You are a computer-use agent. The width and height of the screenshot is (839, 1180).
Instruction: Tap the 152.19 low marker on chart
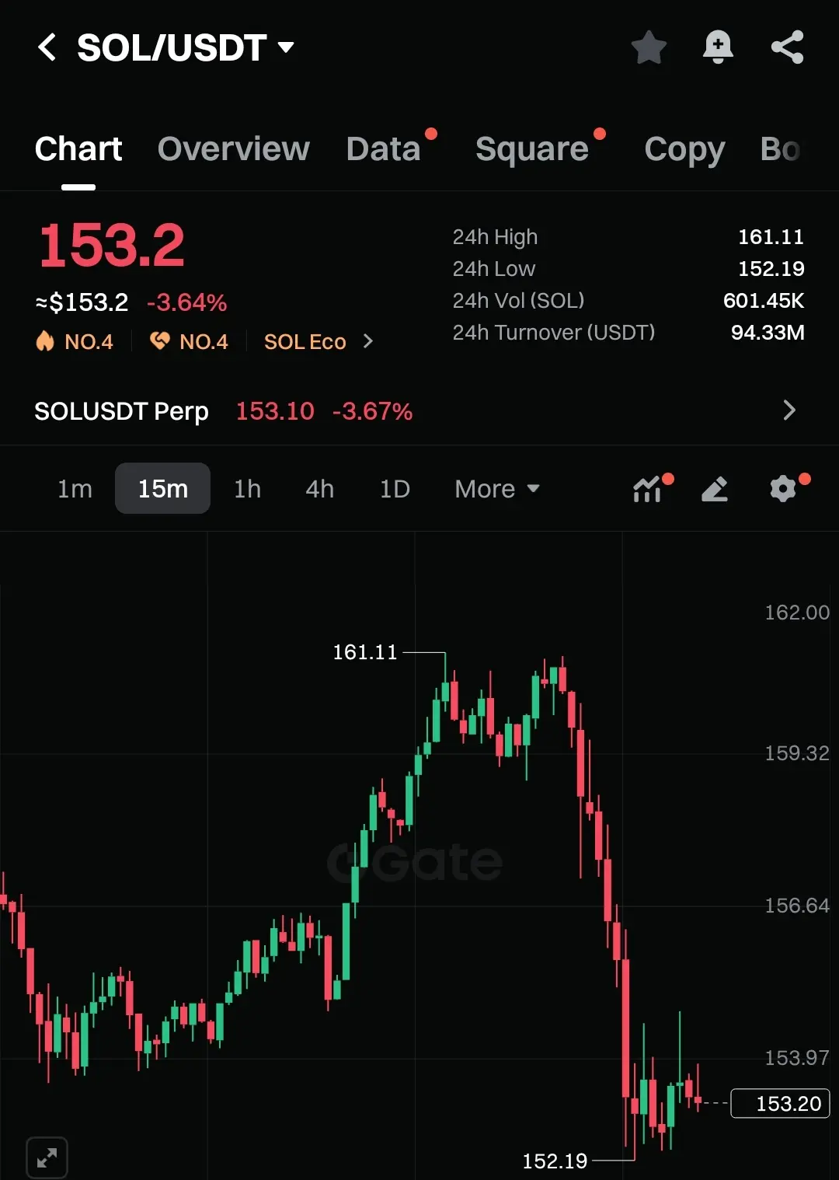coord(555,1161)
